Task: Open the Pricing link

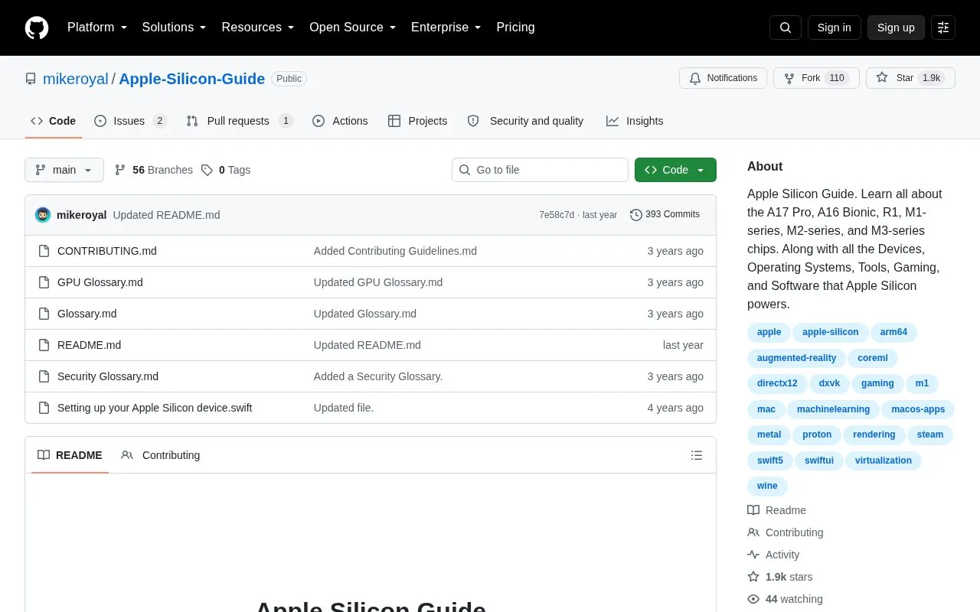Action: coord(515,28)
